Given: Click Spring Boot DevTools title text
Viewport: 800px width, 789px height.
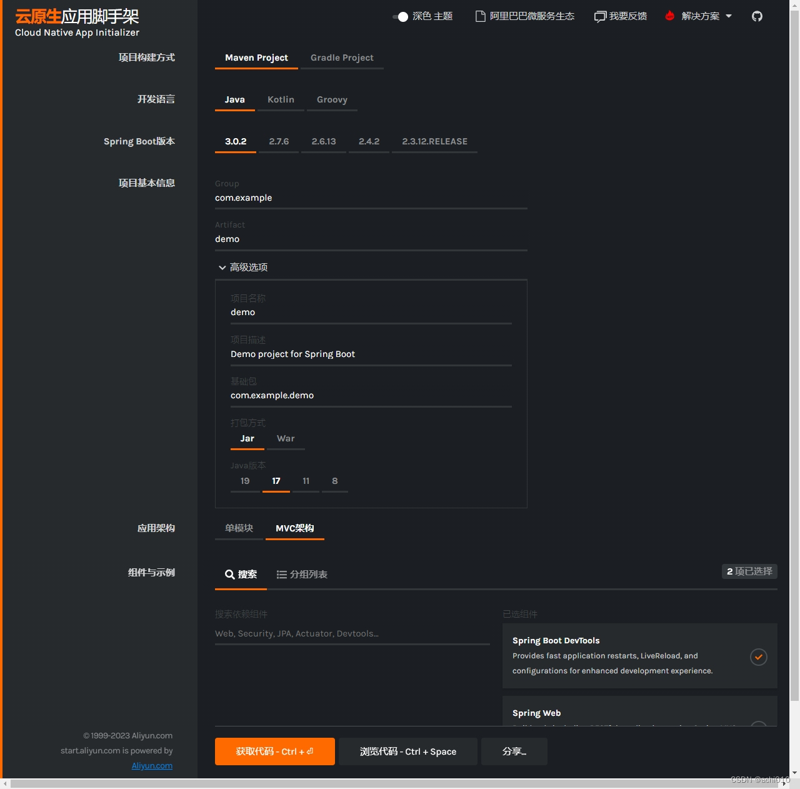Looking at the screenshot, I should tap(556, 641).
